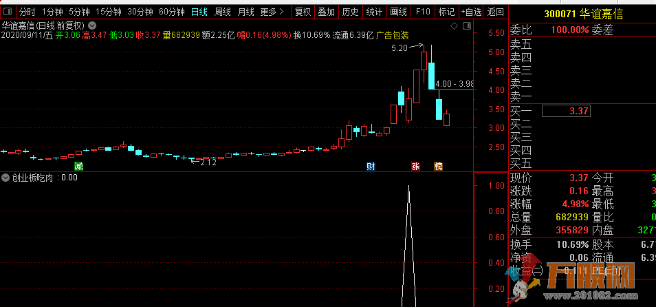Click the 2.12 low price annotation

208,162
